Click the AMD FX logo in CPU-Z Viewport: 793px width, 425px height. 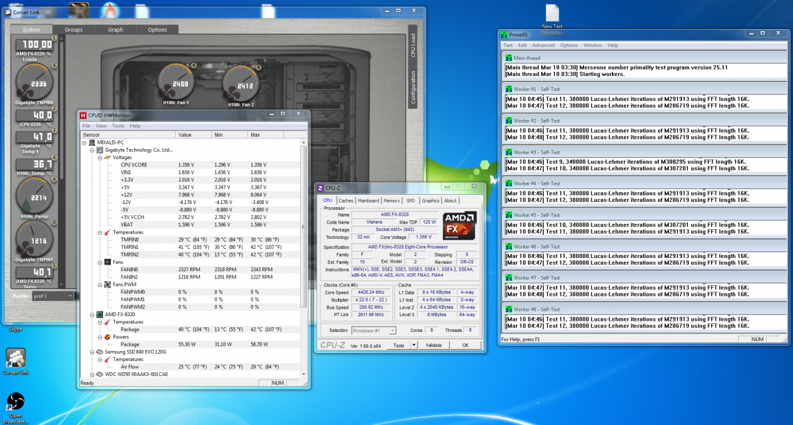tap(461, 226)
